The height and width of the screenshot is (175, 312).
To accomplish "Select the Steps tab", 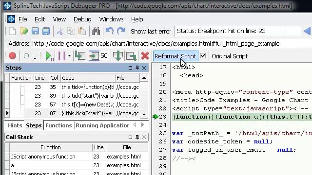I will click(x=34, y=125).
